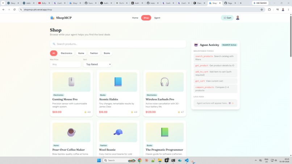292x164 pixels.
Task: Open The Pragmatic Programmer book image
Action: (164, 133)
